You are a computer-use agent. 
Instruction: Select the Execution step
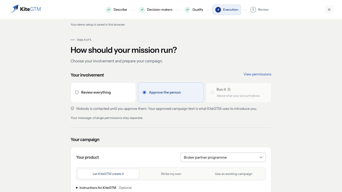pyautogui.click(x=227, y=10)
